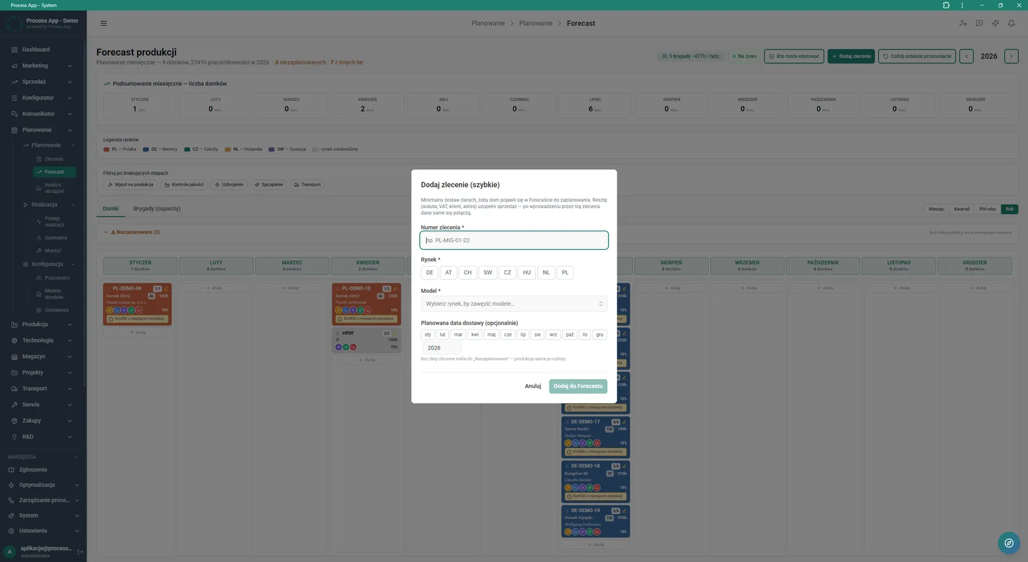Click the R&D lightbulb icon
Image resolution: width=1028 pixels, height=562 pixels.
click(14, 437)
